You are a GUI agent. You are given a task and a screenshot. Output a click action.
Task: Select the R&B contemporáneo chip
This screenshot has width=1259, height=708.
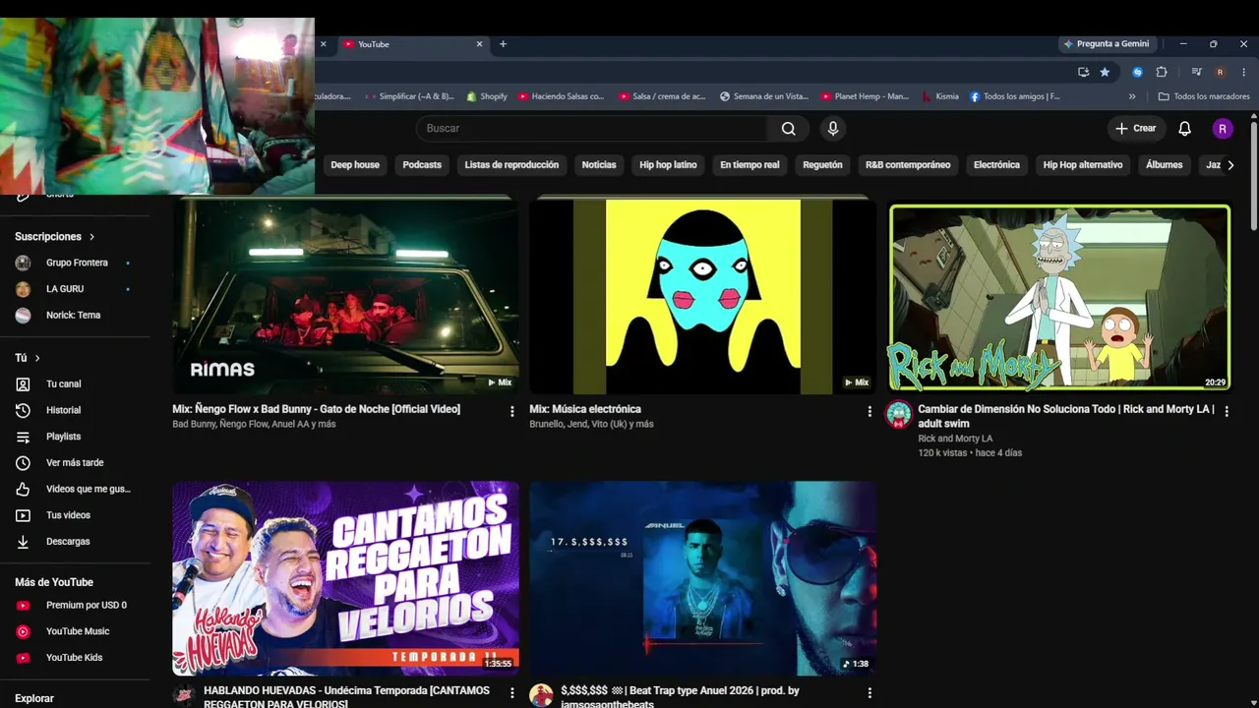coord(908,165)
